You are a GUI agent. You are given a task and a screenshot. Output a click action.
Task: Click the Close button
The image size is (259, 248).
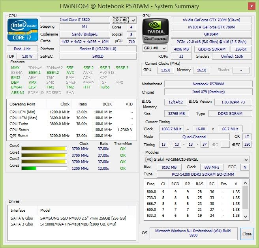coord(247,234)
